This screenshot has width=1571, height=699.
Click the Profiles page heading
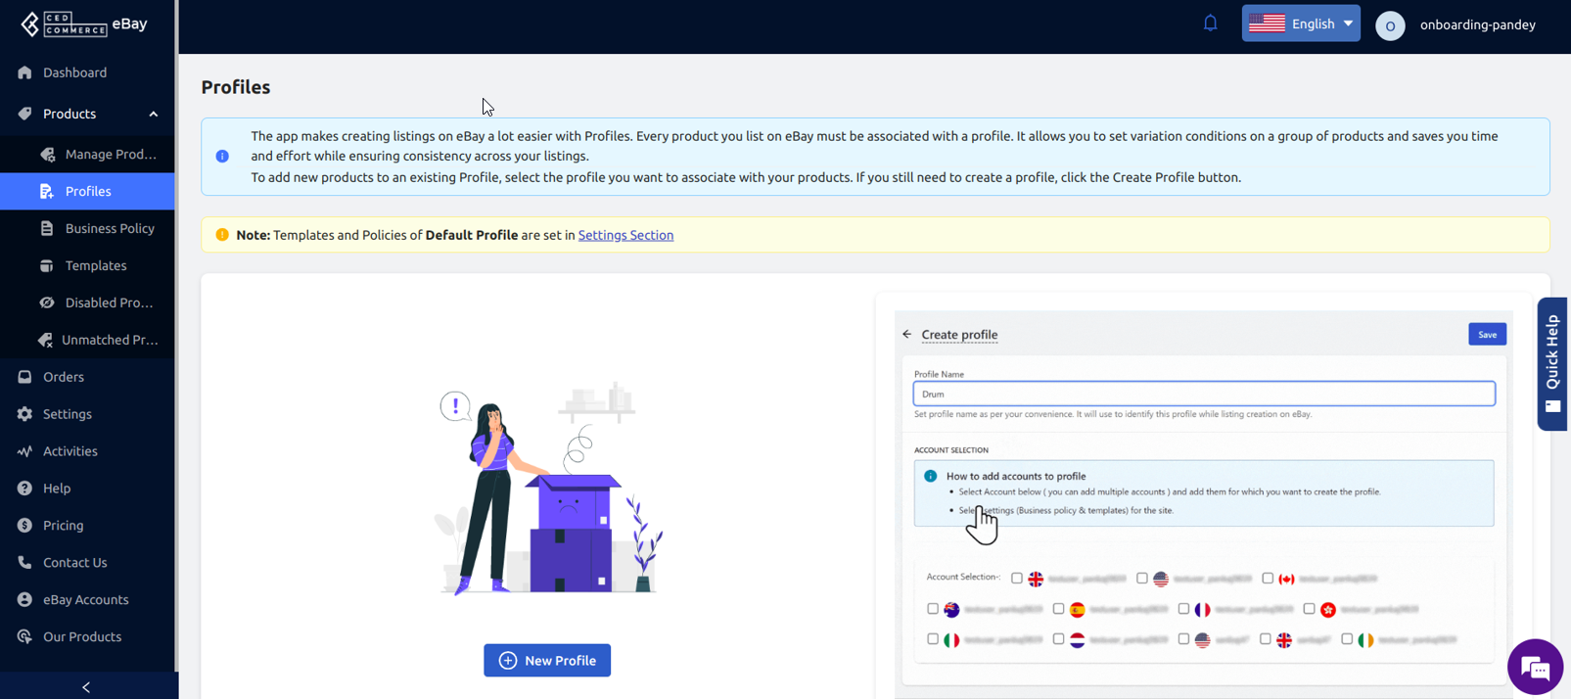point(236,87)
